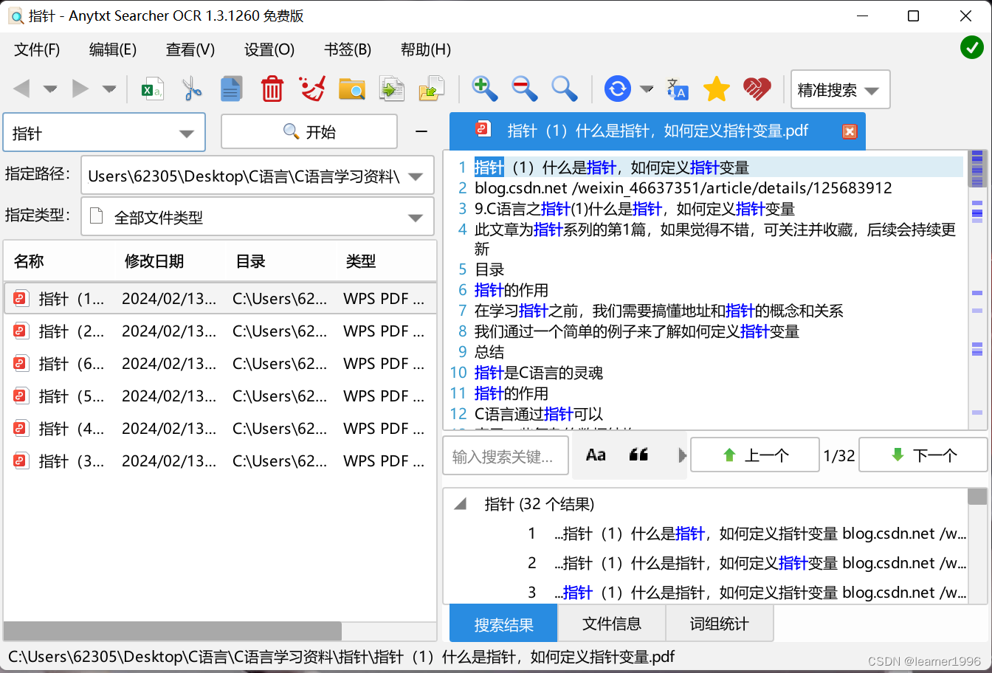
Task: Click the copy file to icon
Action: [x=392, y=89]
